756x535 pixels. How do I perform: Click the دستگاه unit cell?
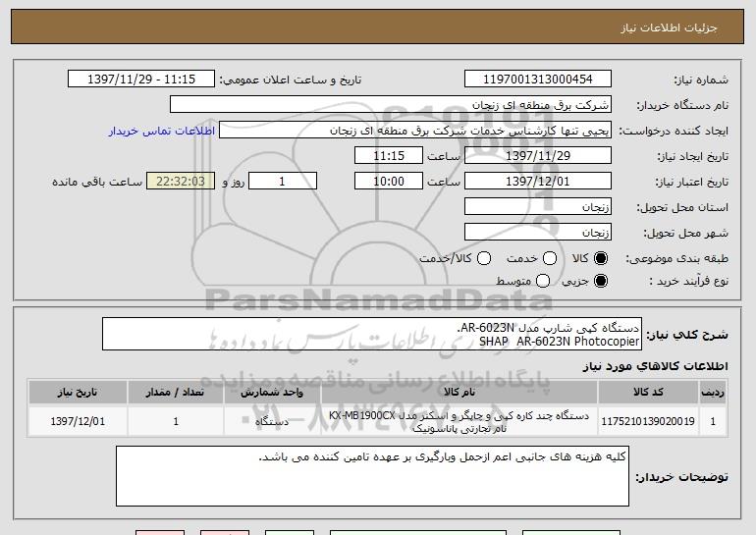(272, 421)
